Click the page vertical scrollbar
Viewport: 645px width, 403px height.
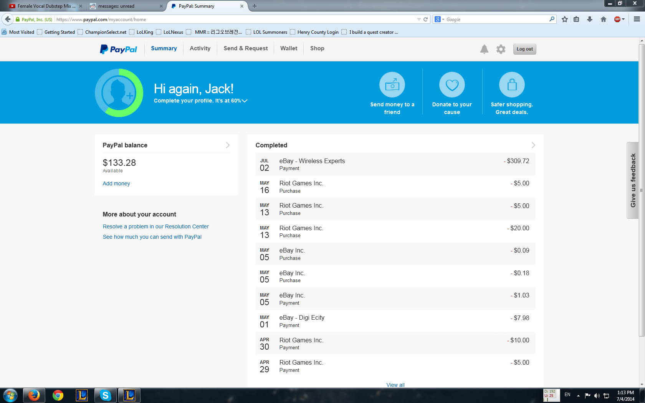[642, 190]
